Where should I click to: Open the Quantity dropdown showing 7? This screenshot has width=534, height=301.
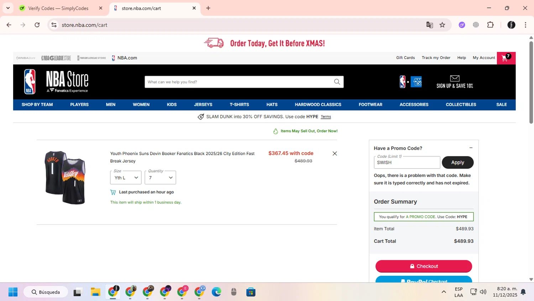160,178
